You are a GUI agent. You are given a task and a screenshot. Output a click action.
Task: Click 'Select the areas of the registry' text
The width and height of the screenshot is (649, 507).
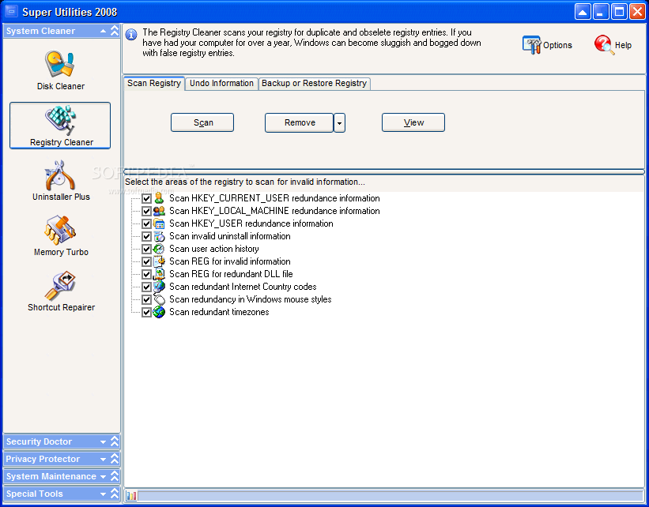tap(244, 182)
